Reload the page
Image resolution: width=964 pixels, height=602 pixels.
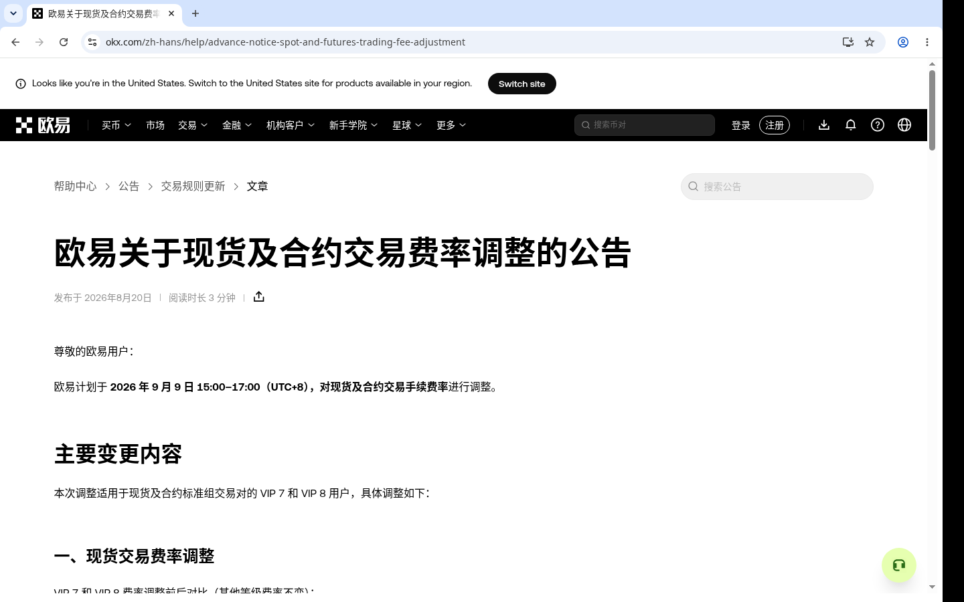(64, 42)
